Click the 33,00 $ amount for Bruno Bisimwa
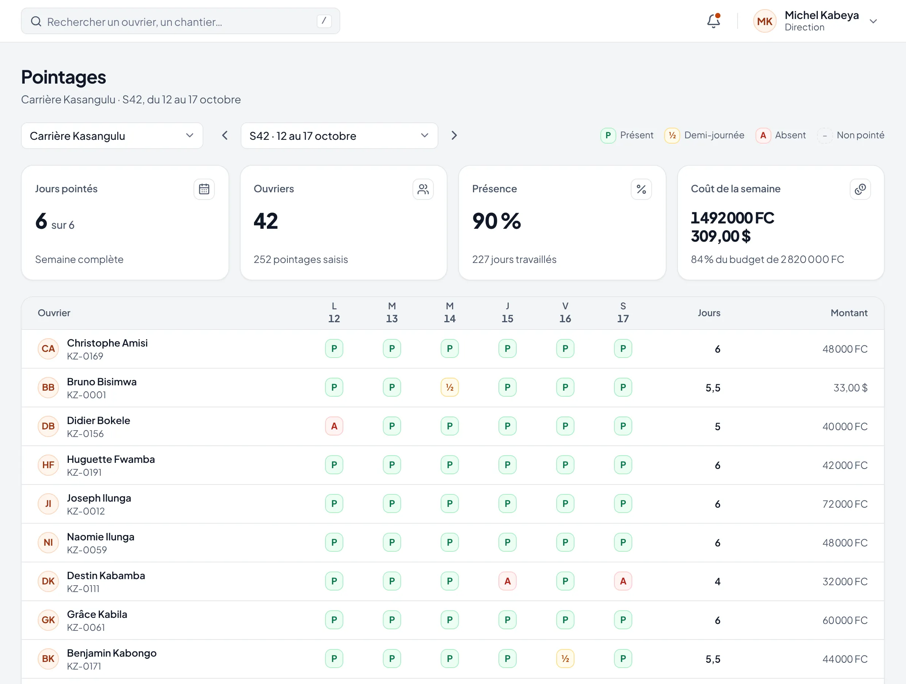The height and width of the screenshot is (684, 906). [850, 388]
